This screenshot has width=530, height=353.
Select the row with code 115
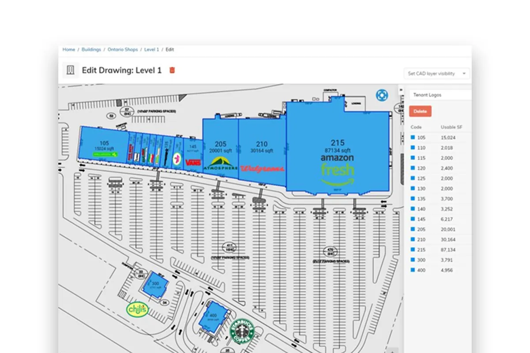(x=440, y=158)
